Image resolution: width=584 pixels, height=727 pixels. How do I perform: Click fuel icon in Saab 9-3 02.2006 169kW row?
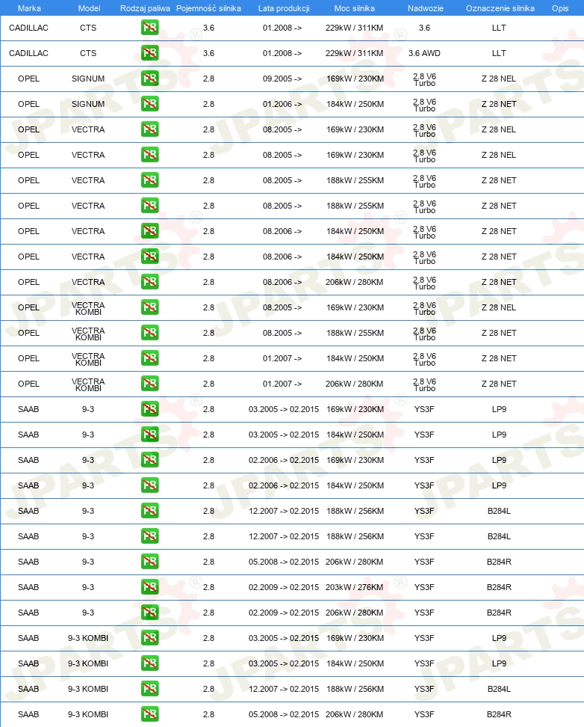coord(149,460)
